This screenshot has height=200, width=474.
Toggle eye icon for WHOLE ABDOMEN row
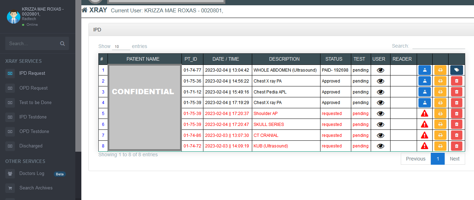(x=380, y=70)
